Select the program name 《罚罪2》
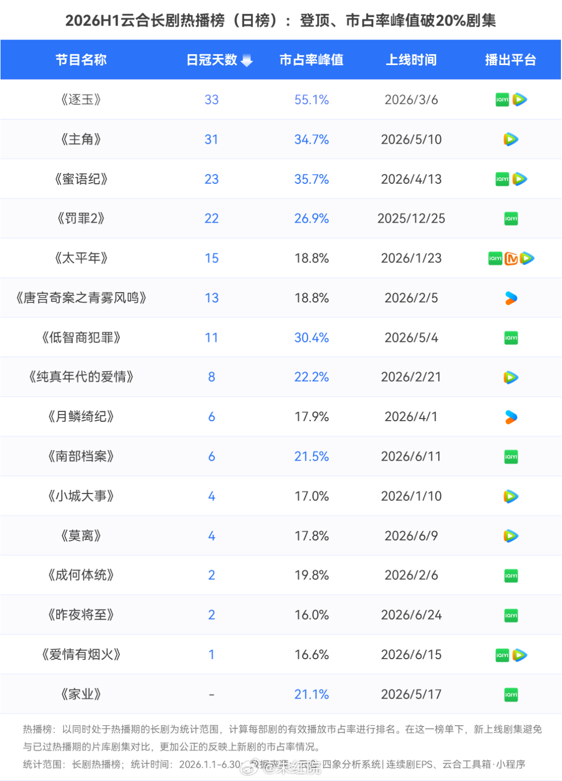 pos(81,219)
